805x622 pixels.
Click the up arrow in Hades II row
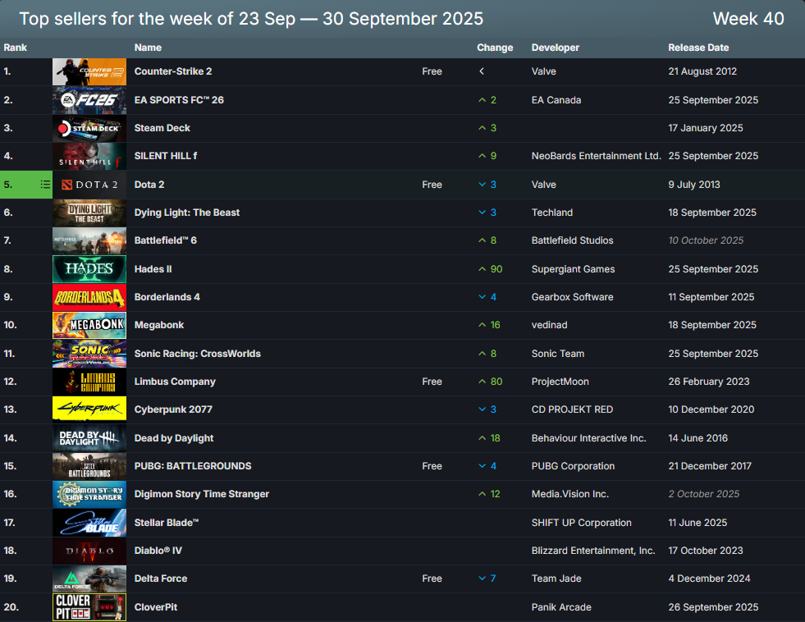click(x=482, y=269)
